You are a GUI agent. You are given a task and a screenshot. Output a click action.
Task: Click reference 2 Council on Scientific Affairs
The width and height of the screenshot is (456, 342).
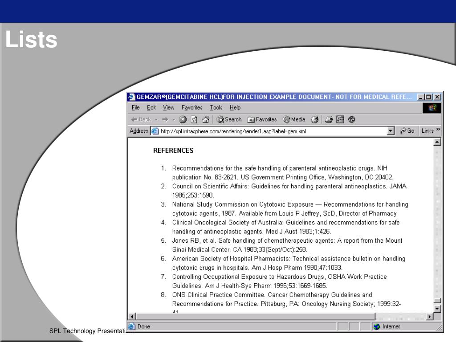[x=289, y=191]
